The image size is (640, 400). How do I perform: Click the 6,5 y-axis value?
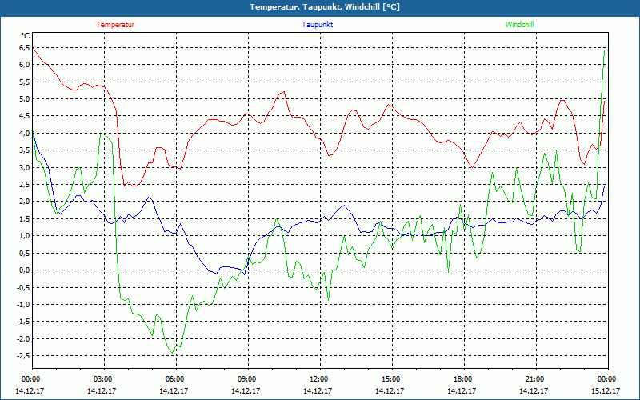(x=25, y=48)
